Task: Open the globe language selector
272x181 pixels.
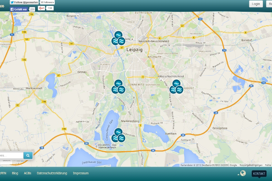Action: (243, 173)
